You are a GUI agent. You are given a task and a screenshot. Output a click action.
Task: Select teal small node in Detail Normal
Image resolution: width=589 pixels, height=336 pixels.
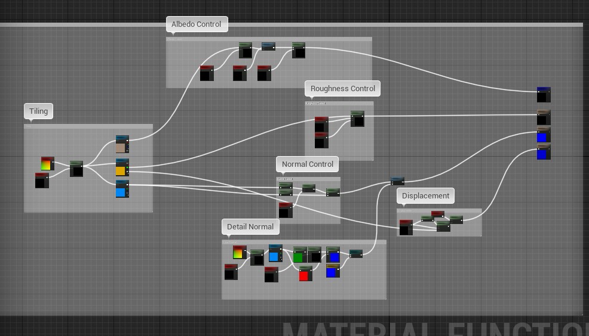pos(355,254)
